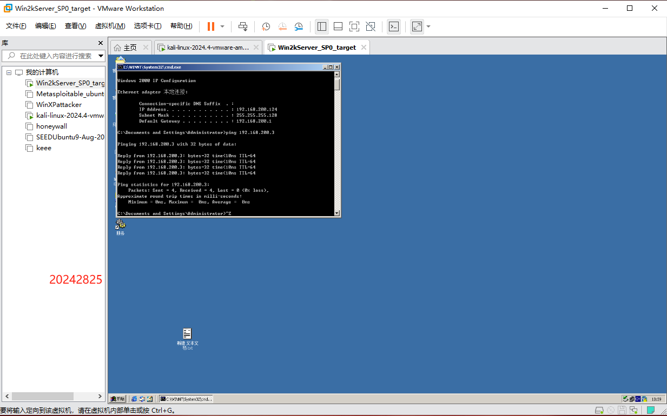Click the cmd.exe taskbar button
Screen dimensions: 667x416
[186, 399]
